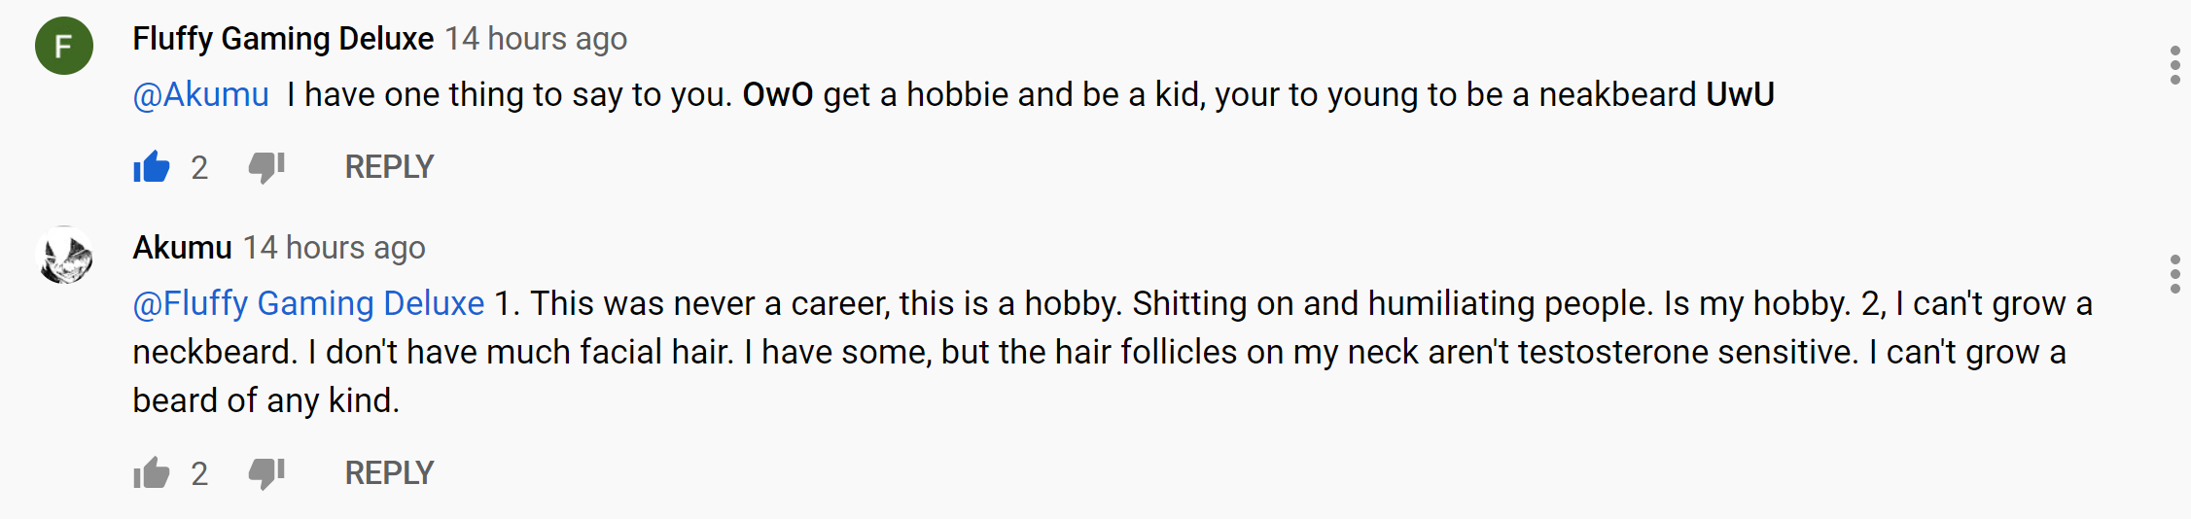This screenshot has width=2191, height=519.
Task: Click Akumu's comment text about the neckbeard
Action: point(1113,352)
